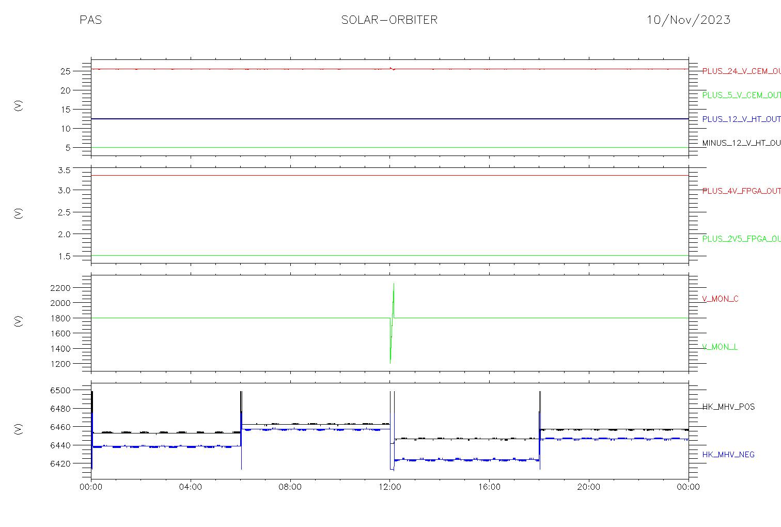Viewport: 781px width, 527px height.
Task: Click the 16:00 time axis label
Action: [489, 487]
